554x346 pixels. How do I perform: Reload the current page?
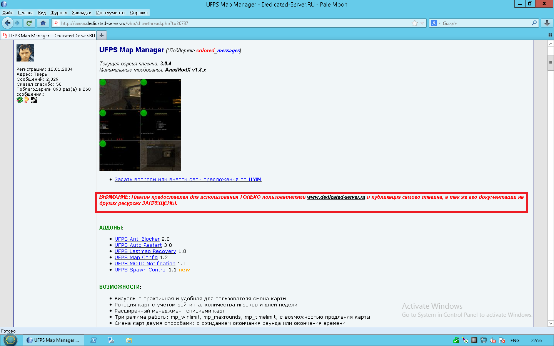[29, 23]
